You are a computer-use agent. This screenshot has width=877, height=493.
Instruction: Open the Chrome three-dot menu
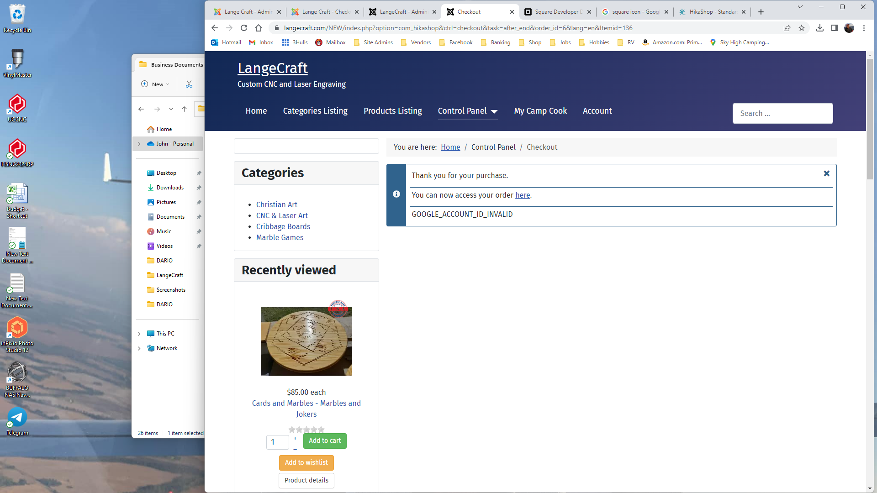864,28
